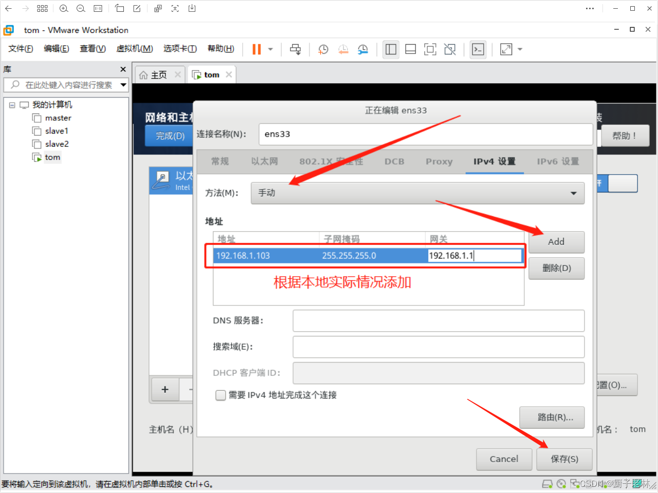Click the 帮助！ button

click(625, 136)
